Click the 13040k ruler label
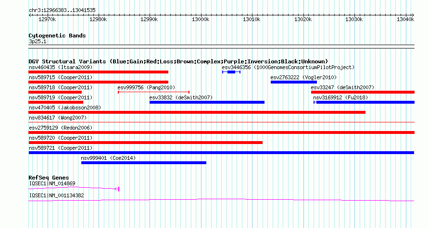The image size is (428, 228). [x=405, y=19]
